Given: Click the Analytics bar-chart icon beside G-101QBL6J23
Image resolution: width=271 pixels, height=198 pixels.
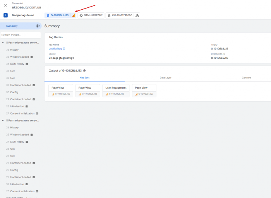Looking at the screenshot, I should tap(74, 15).
